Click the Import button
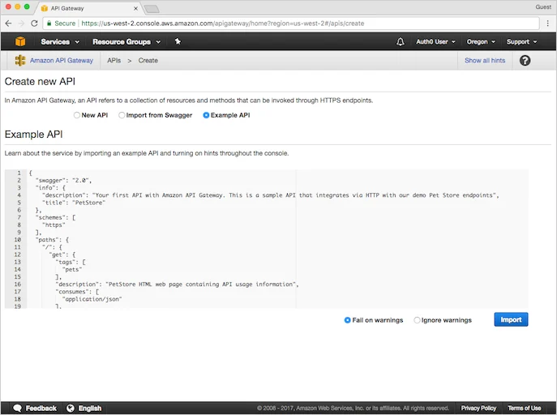 511,319
